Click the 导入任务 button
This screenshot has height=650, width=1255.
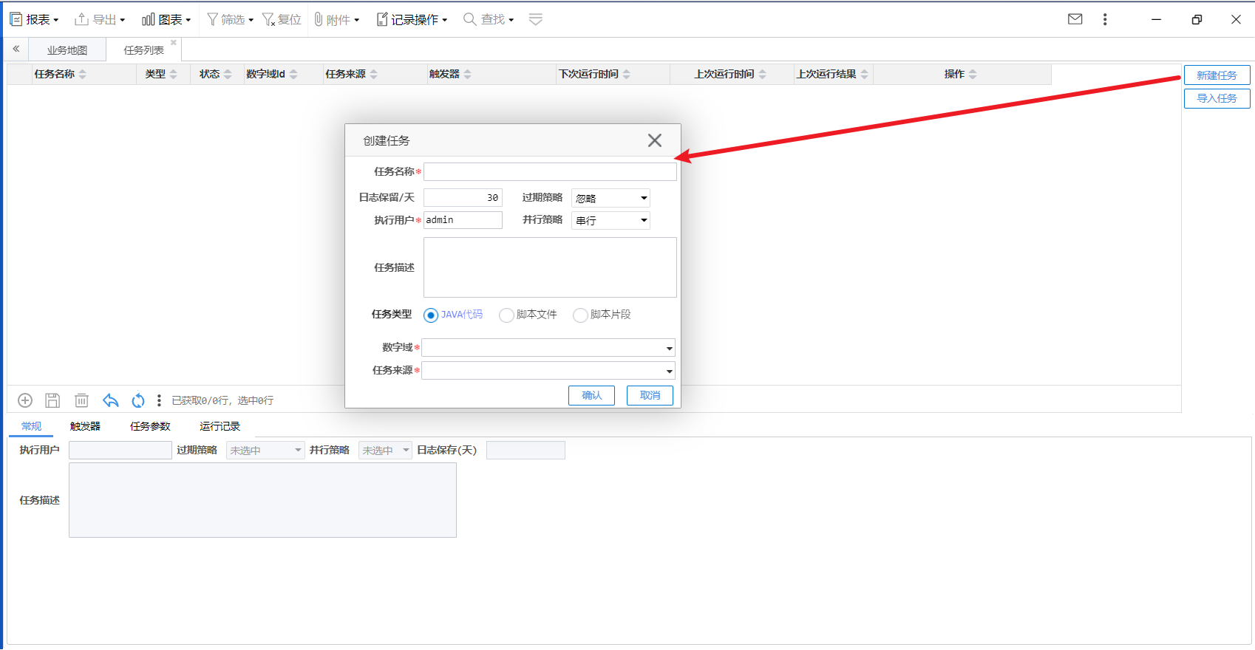coord(1217,98)
